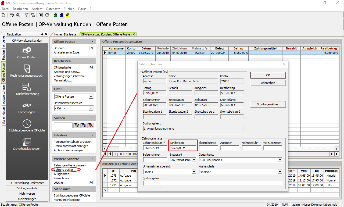Image resolution: width=344 pixels, height=207 pixels.
Task: Click the Excel export icon in toolbar
Action: coord(41,15)
